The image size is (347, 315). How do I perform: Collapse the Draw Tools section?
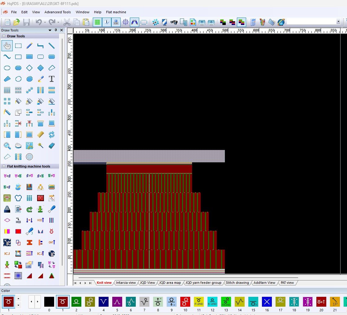tap(4, 36)
